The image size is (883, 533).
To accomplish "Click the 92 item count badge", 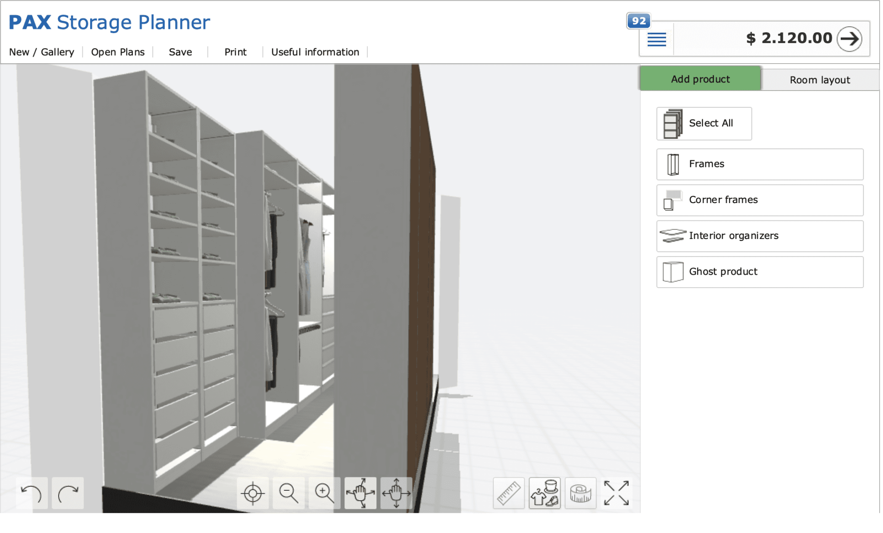I will (x=639, y=21).
